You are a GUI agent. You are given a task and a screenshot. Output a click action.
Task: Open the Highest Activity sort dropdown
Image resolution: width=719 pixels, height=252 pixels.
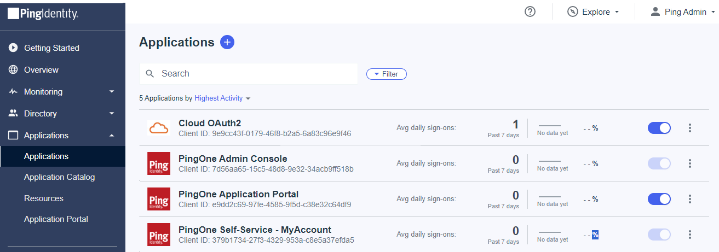pos(222,98)
